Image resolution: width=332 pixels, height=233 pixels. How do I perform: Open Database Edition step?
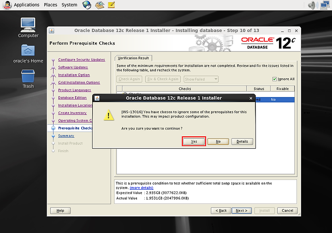pos(72,98)
